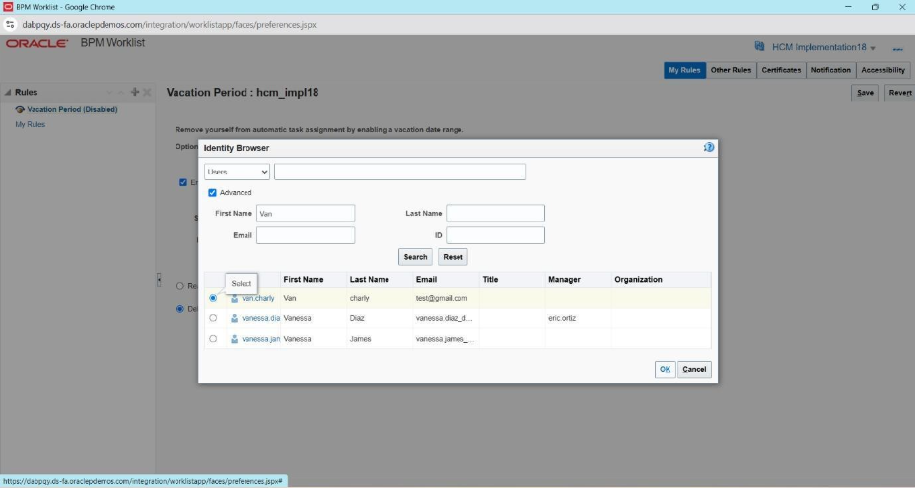Click the Search button
The width and height of the screenshot is (915, 488).
tap(415, 257)
